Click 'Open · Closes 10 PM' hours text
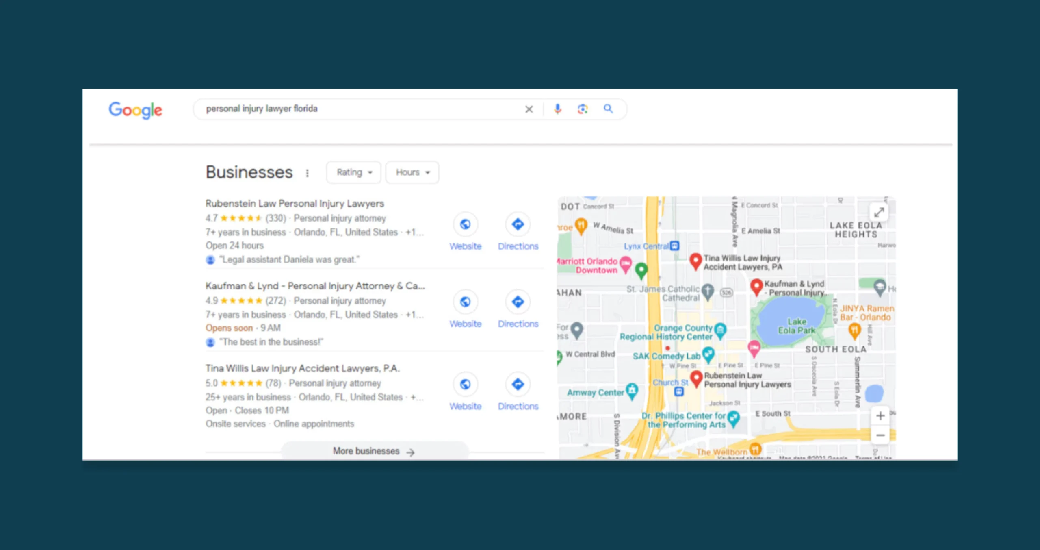This screenshot has height=550, width=1040. [247, 411]
